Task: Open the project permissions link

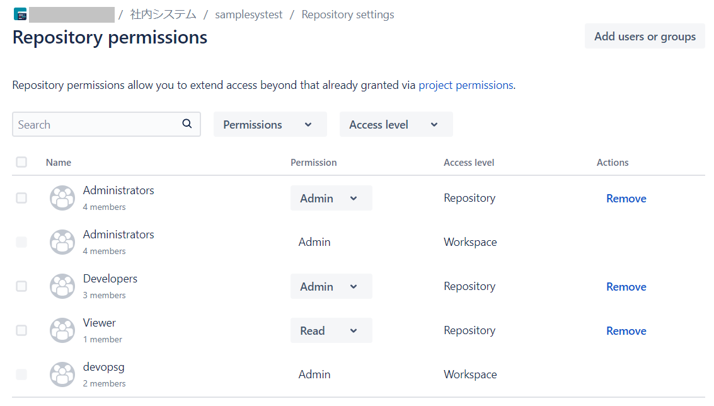Action: pos(466,85)
